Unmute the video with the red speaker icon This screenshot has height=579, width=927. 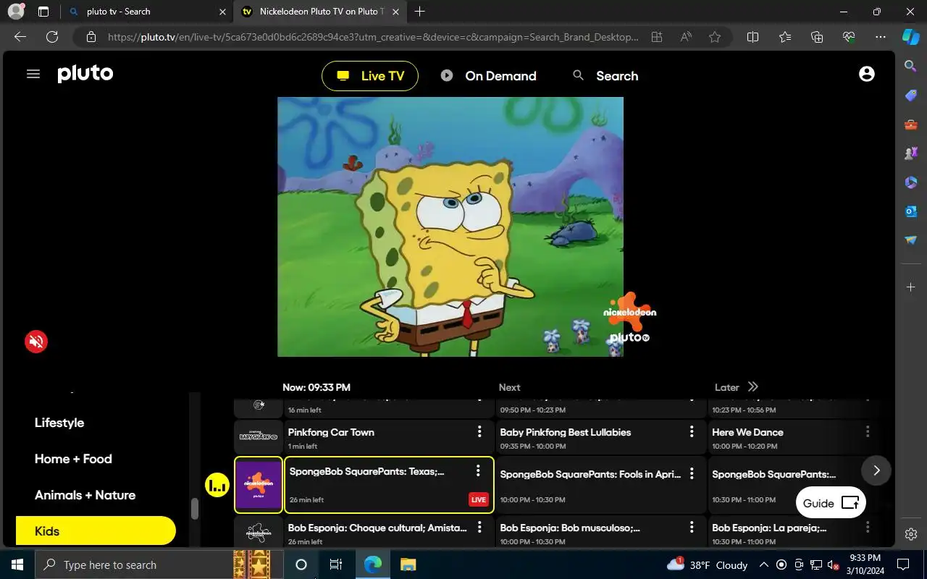tap(36, 342)
